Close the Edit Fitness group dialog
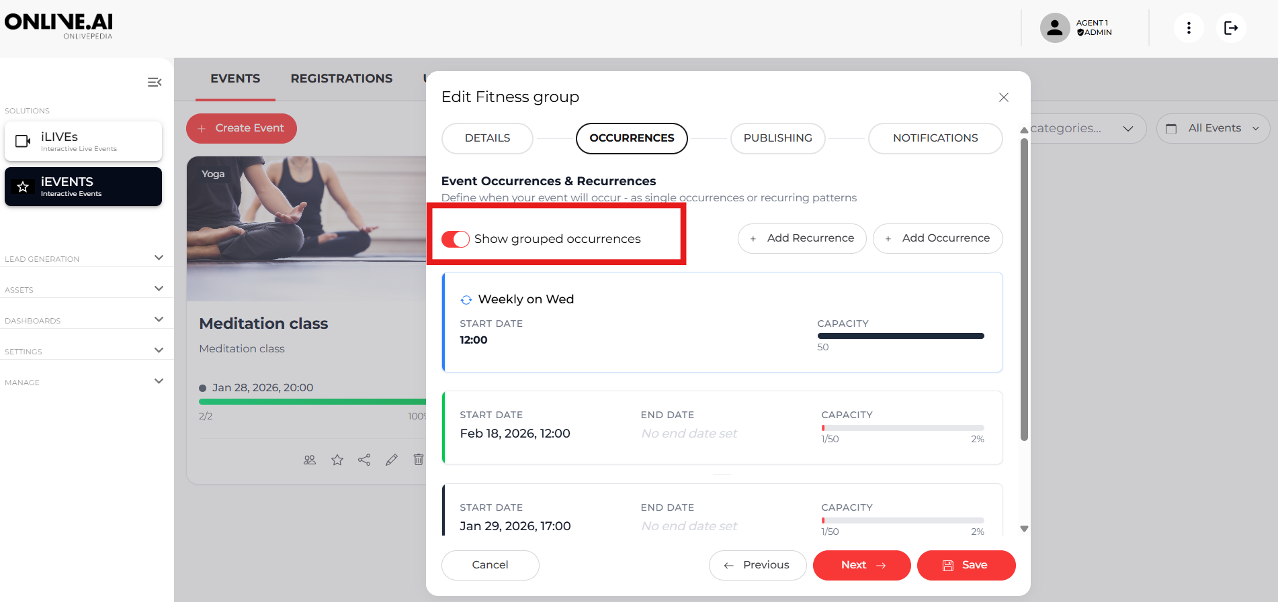Viewport: 1278px width, 602px height. (x=1004, y=97)
